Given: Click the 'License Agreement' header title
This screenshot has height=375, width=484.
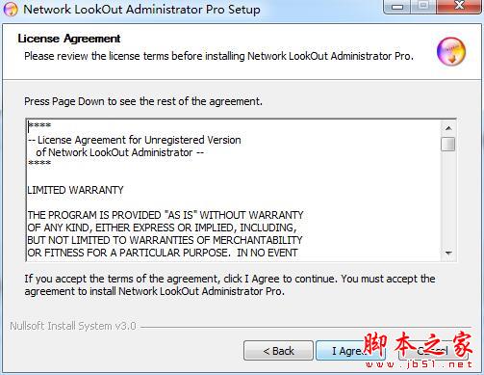Looking at the screenshot, I should coord(69,39).
